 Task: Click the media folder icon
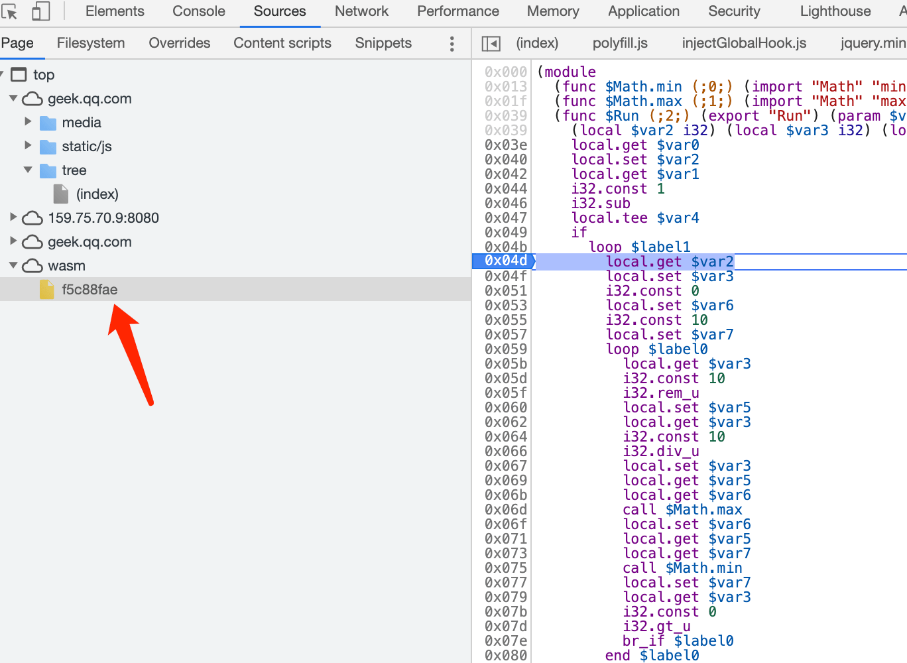[x=48, y=123]
